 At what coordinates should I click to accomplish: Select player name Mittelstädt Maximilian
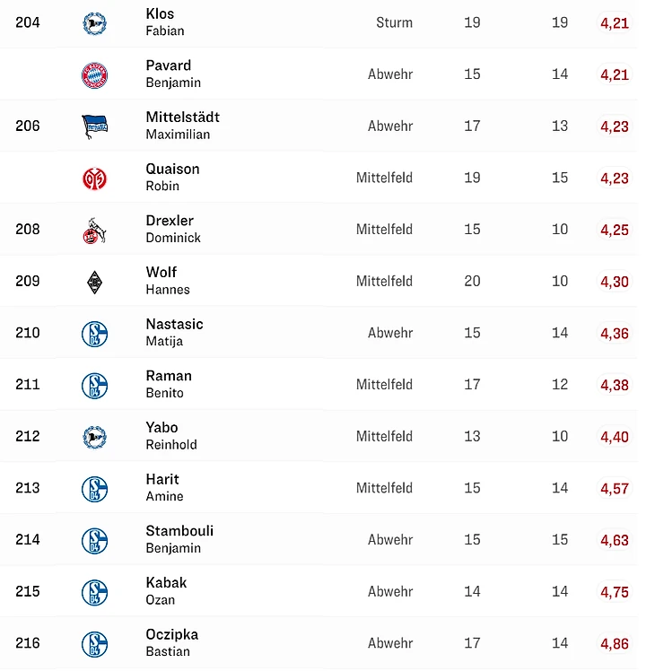coord(182,126)
